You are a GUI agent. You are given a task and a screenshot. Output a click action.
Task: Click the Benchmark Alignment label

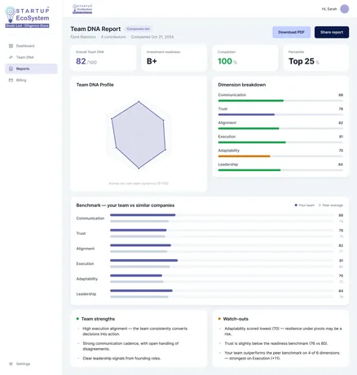click(86, 249)
